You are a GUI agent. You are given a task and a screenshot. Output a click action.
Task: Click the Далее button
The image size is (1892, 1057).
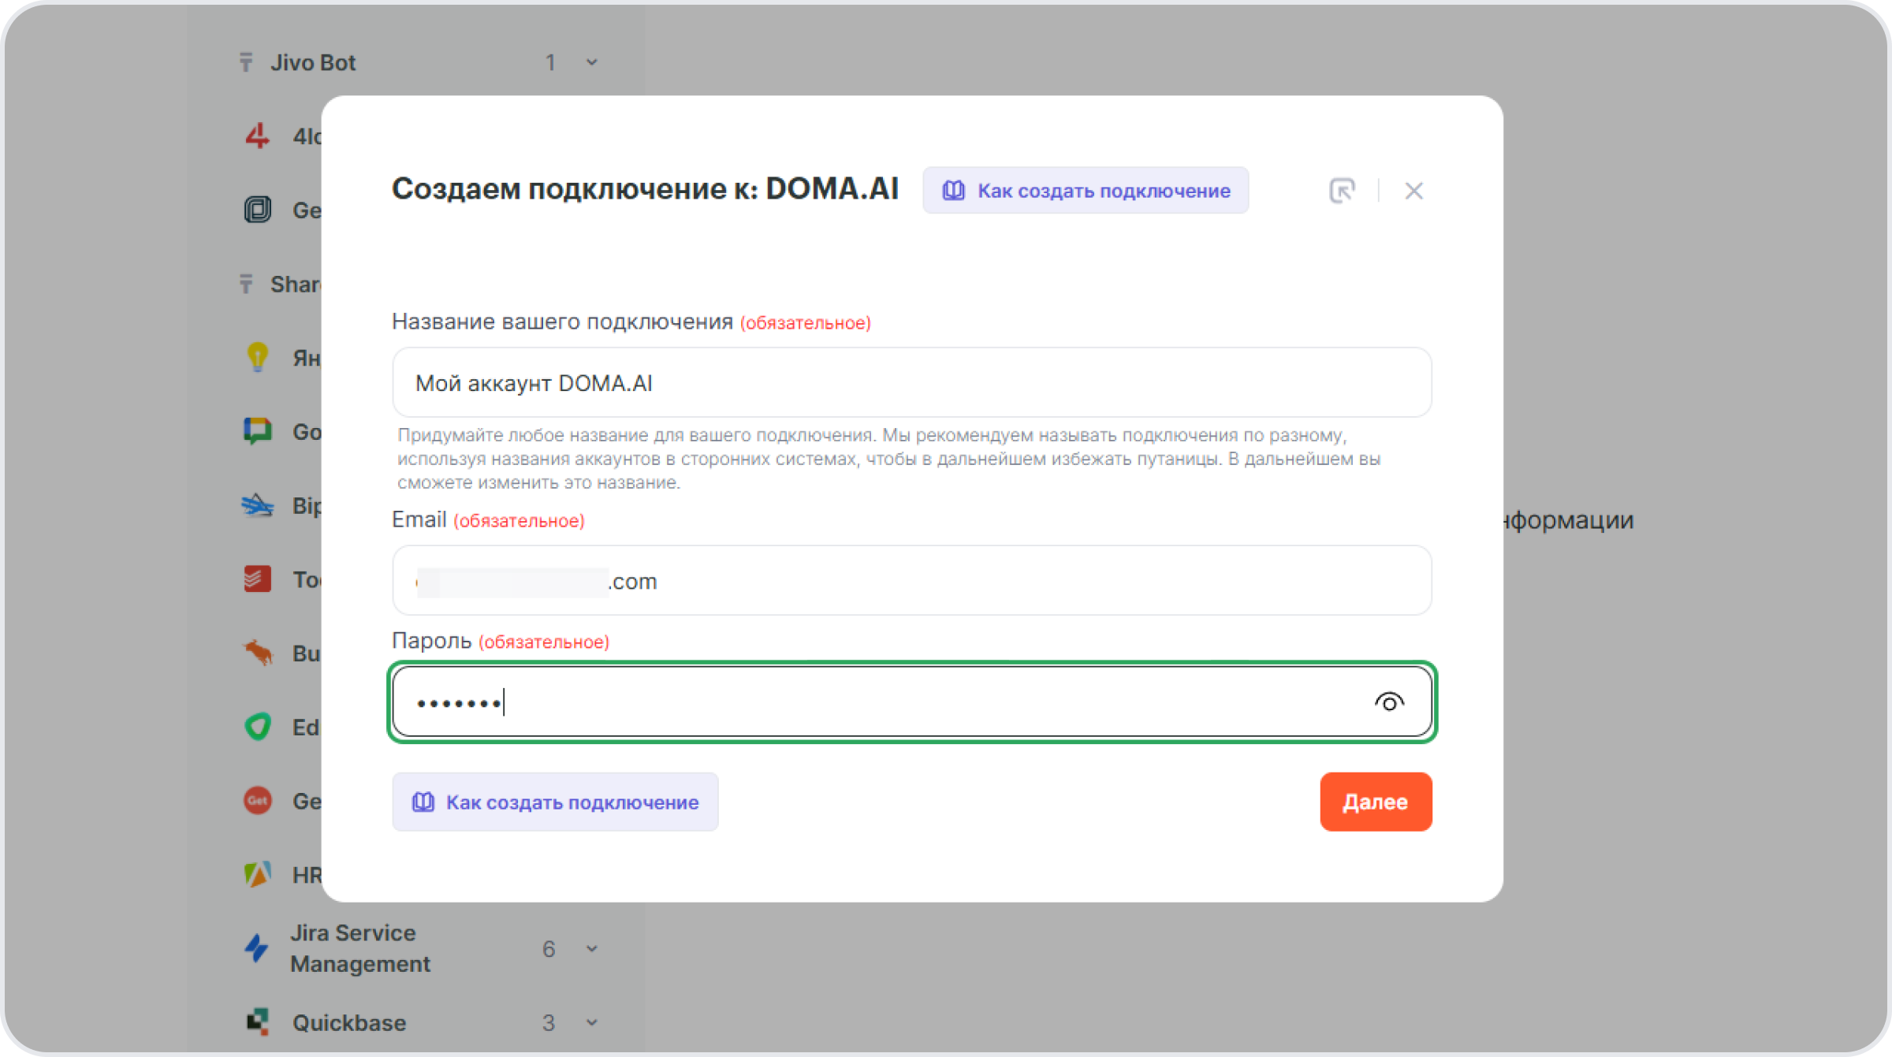click(1376, 802)
